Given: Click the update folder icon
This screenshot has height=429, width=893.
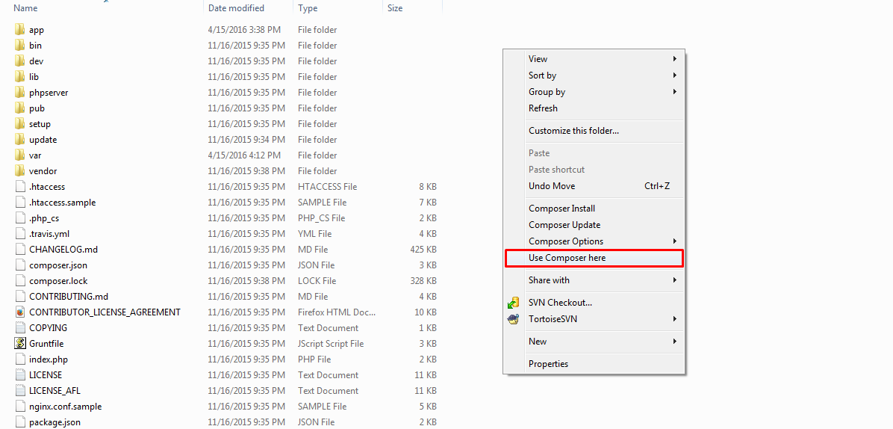Looking at the screenshot, I should pyautogui.click(x=20, y=140).
